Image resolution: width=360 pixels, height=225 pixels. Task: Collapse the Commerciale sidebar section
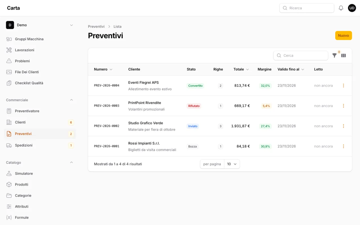pos(71,100)
